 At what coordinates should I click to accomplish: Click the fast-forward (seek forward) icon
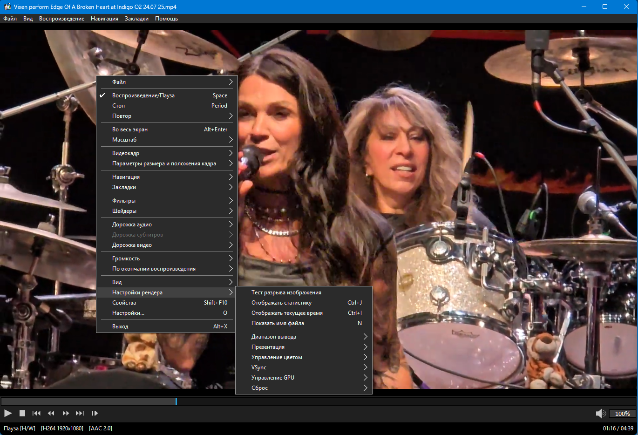(66, 413)
